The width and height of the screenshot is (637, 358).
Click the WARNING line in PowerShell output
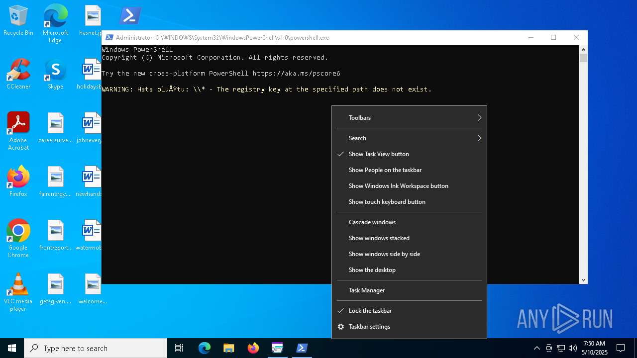click(267, 89)
